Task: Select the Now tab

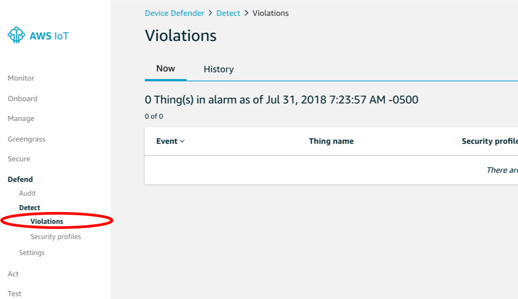Action: tap(165, 68)
